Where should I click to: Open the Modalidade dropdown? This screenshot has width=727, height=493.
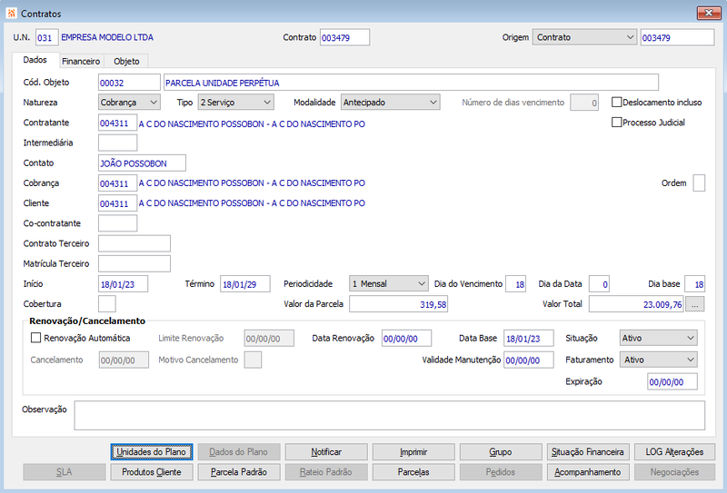click(x=391, y=103)
